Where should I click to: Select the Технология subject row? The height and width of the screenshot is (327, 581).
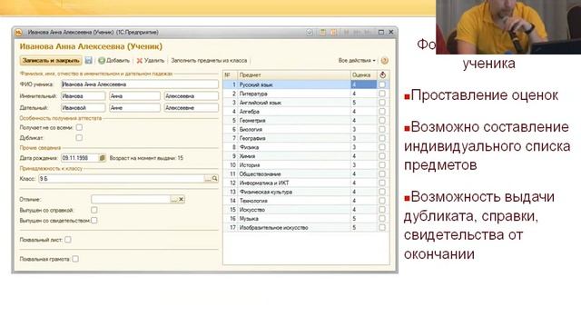pos(306,201)
